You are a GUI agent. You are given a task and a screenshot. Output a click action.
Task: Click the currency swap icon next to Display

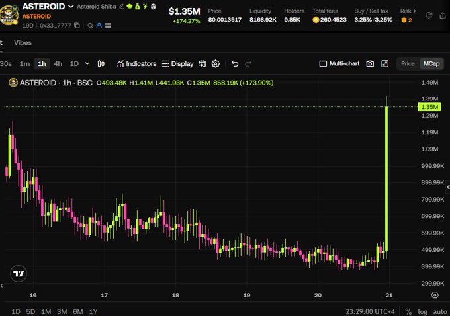coord(202,63)
